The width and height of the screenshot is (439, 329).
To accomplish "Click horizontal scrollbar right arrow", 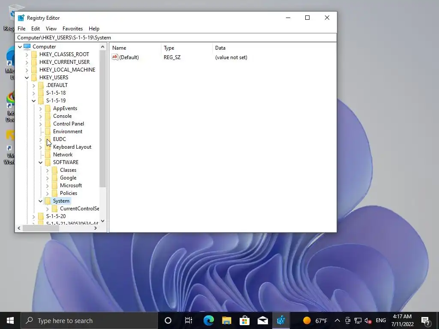I will point(96,228).
